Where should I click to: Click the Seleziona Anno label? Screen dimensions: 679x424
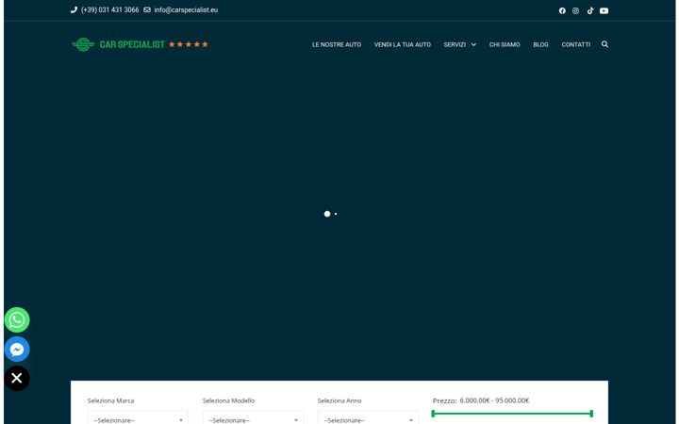(x=339, y=400)
